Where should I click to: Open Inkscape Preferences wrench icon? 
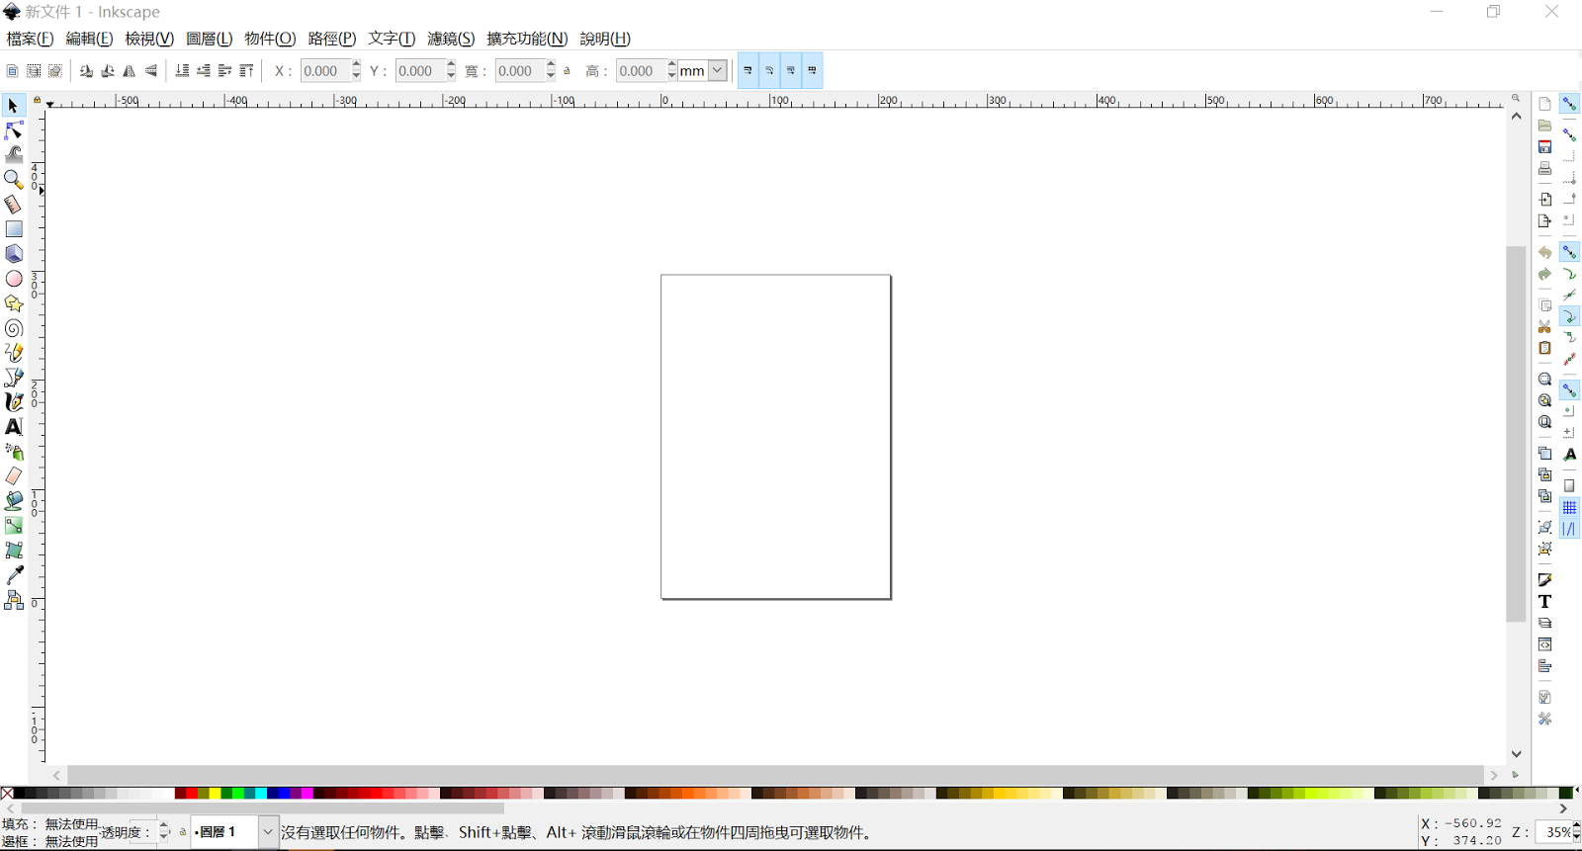coord(1544,720)
